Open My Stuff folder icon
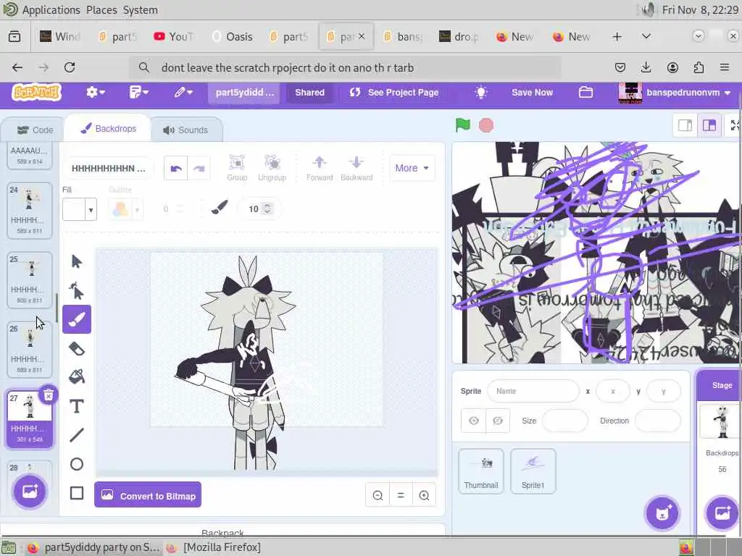Screen dimensions: 742x556 585,92
